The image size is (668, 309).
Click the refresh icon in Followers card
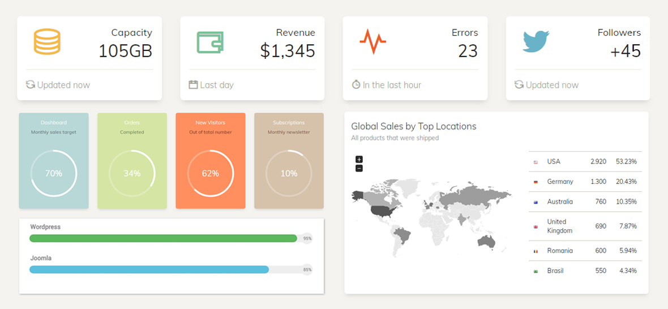point(519,85)
